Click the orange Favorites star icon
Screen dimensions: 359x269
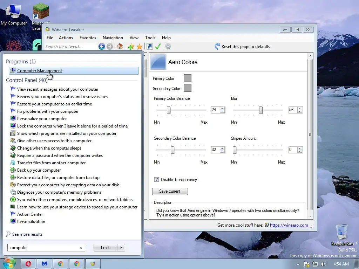tap(140, 47)
